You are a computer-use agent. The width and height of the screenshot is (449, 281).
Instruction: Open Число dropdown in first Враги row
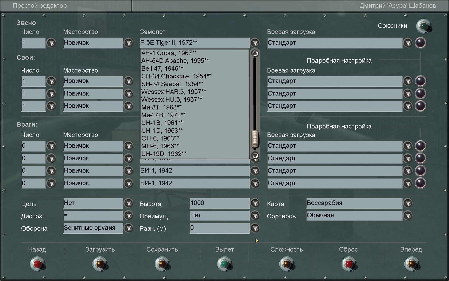(51, 146)
